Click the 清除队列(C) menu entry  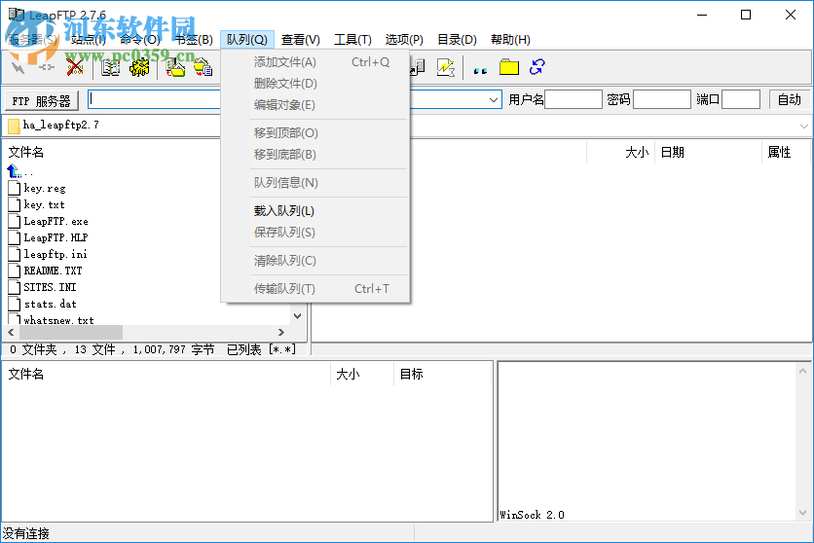point(315,261)
